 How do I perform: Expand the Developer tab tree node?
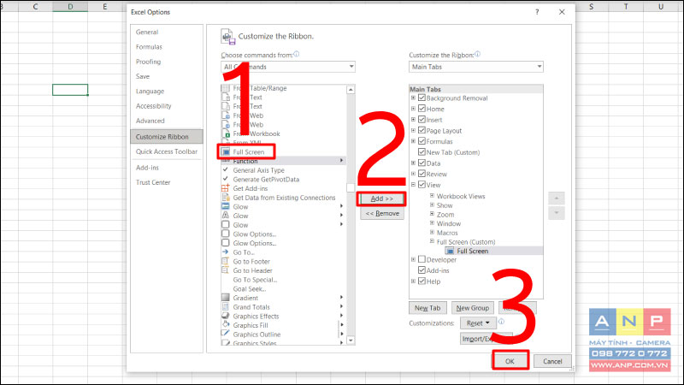click(x=413, y=259)
